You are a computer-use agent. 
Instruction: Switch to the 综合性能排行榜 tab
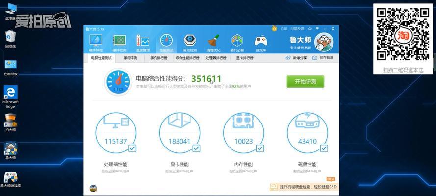pyautogui.click(x=187, y=58)
